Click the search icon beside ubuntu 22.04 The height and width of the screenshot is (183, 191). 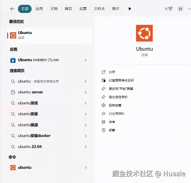pyautogui.click(x=13, y=147)
